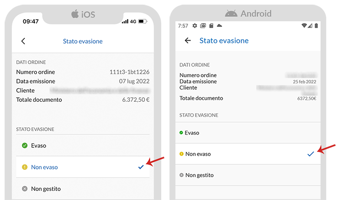Tap the iOS back chevron arrow
The width and height of the screenshot is (338, 200).
[23, 41]
